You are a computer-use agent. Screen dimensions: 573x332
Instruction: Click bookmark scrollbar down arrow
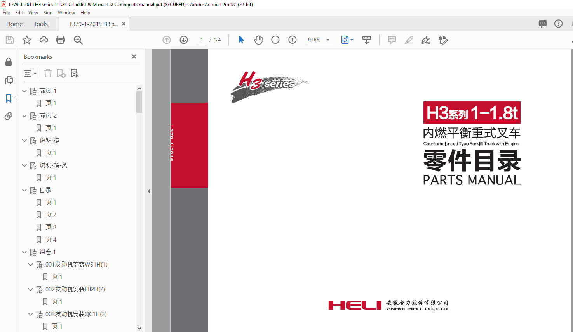pyautogui.click(x=139, y=328)
